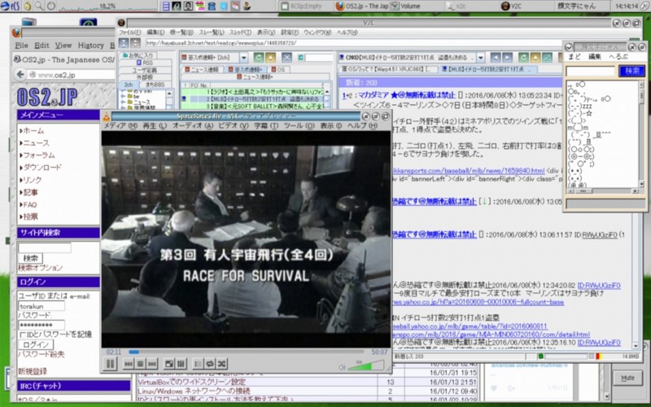
Task: Click poster name マカダミア link
Action: click(406, 95)
